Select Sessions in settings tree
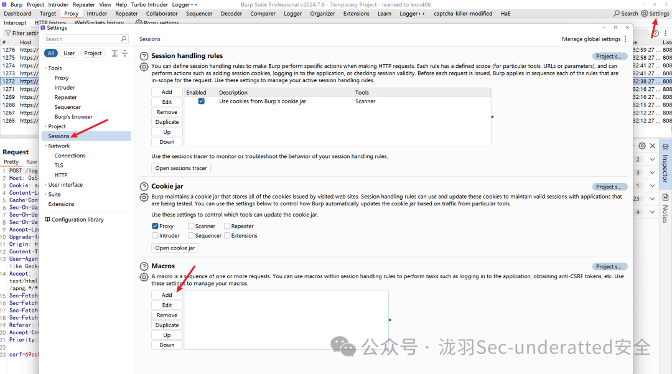672x374 pixels. [86, 136]
